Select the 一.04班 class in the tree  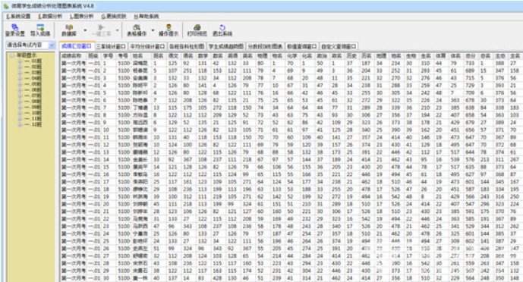33,79
